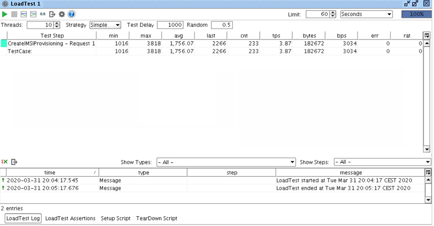Open the blue help icon
The image size is (434, 226).
[x=71, y=14]
